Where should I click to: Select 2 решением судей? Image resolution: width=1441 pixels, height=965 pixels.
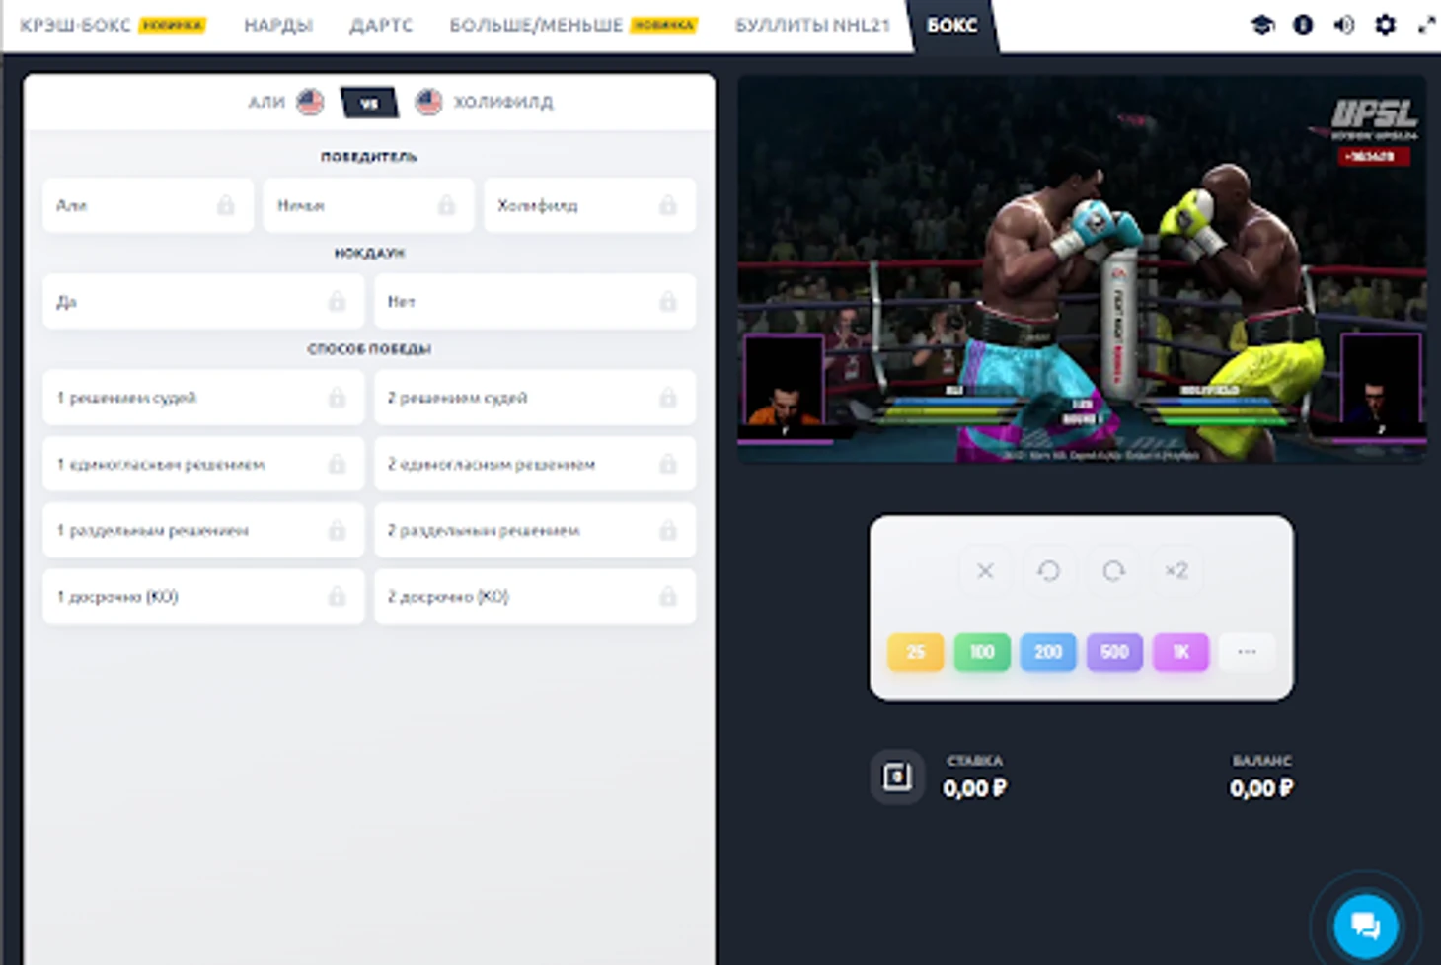click(535, 398)
